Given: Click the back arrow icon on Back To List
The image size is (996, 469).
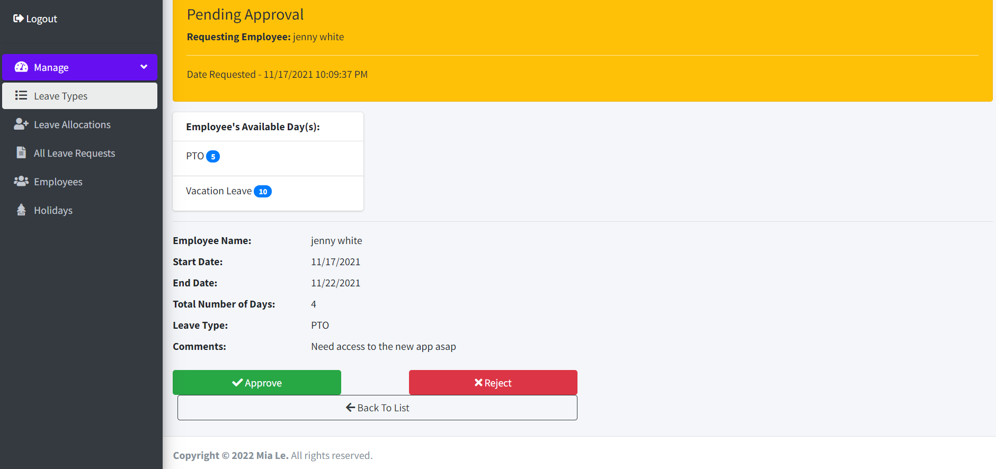Looking at the screenshot, I should point(350,407).
